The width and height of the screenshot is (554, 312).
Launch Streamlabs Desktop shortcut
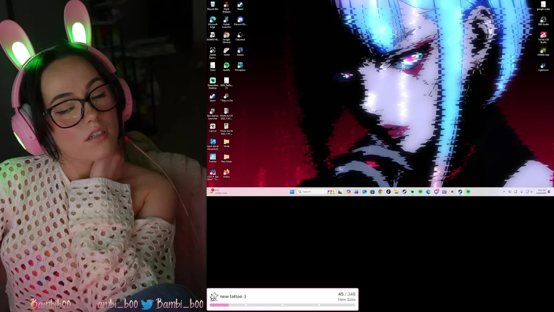point(213,83)
